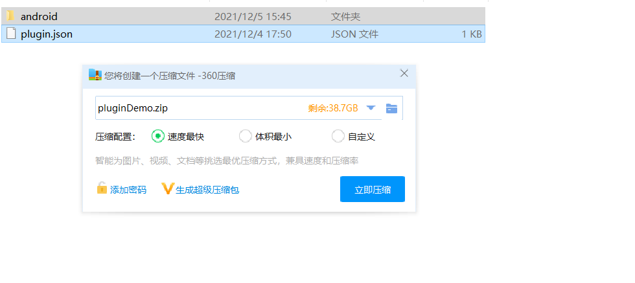Open the 生成超级压缩包 link
Viewport: 635px width, 283px height.
coord(207,190)
